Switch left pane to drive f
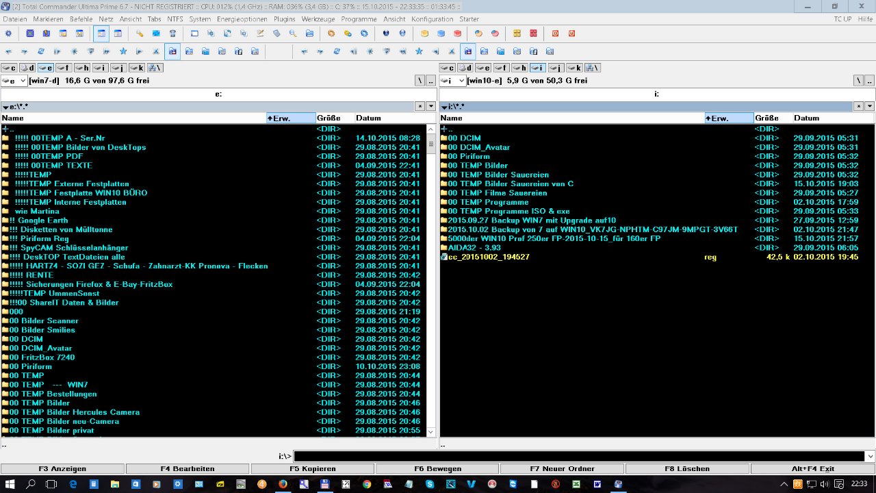 point(64,68)
